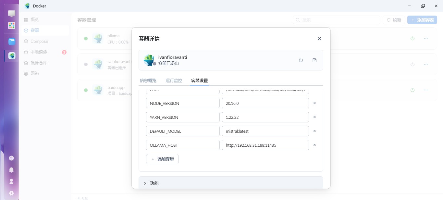
Task: Click the mistral:latest value field
Action: 265,131
